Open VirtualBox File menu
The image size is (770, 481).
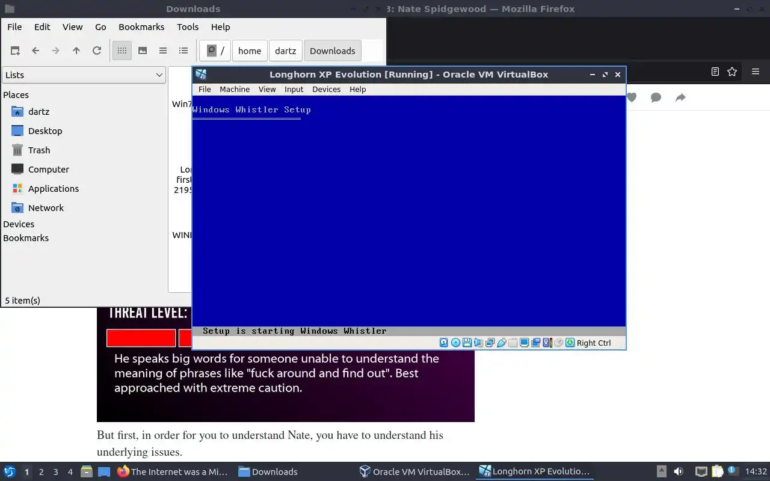tap(205, 90)
